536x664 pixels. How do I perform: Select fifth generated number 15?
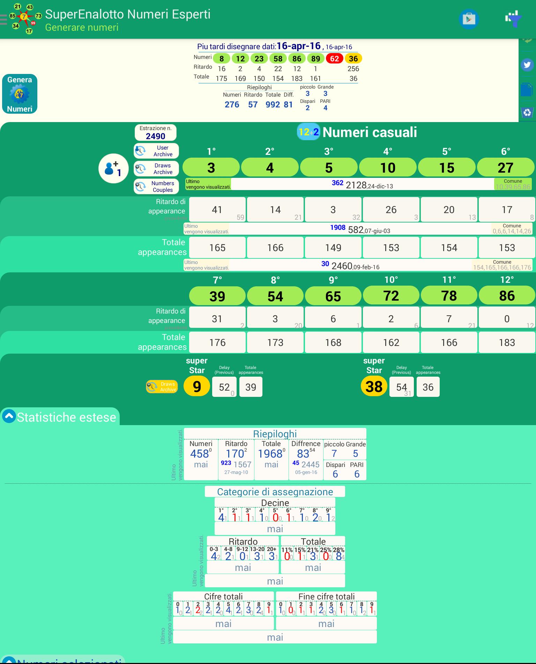(x=447, y=167)
